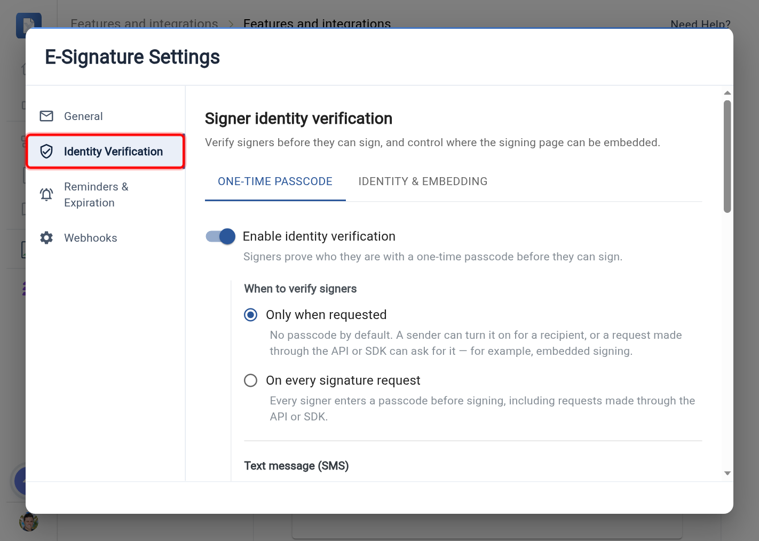Click the Need Help? link

coord(700,24)
